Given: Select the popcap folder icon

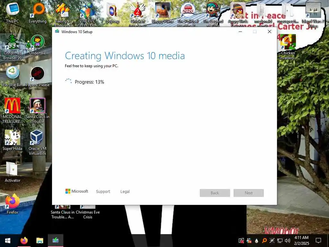Looking at the screenshot, I should (x=113, y=13).
